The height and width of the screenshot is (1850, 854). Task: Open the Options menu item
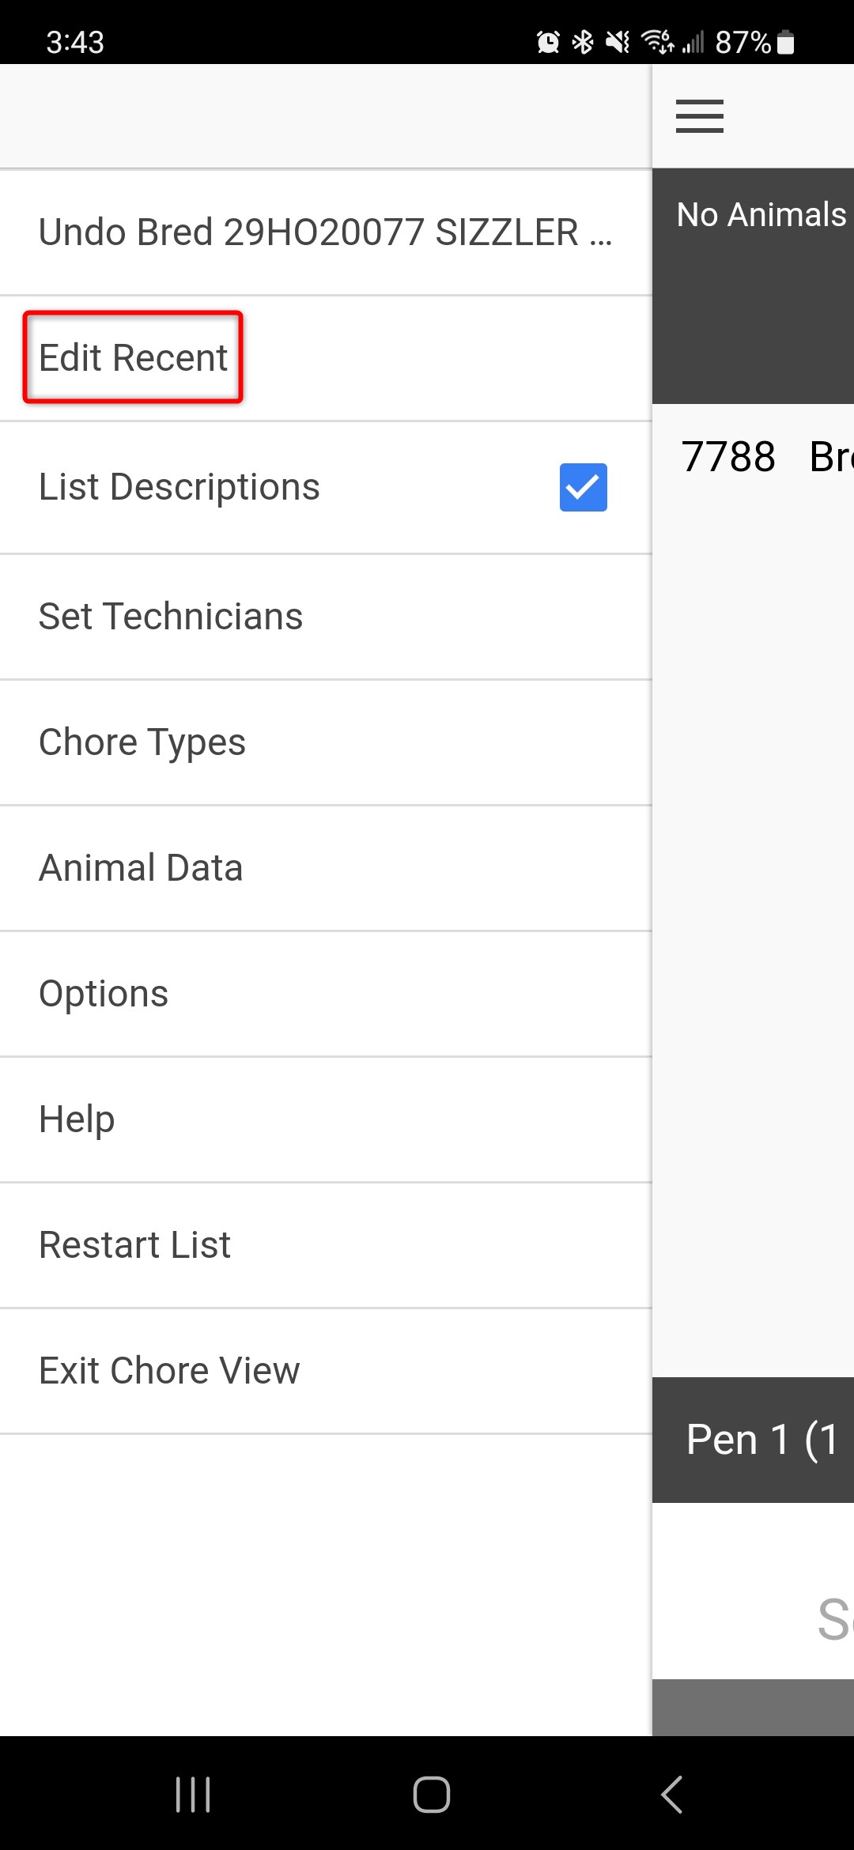pyautogui.click(x=326, y=994)
